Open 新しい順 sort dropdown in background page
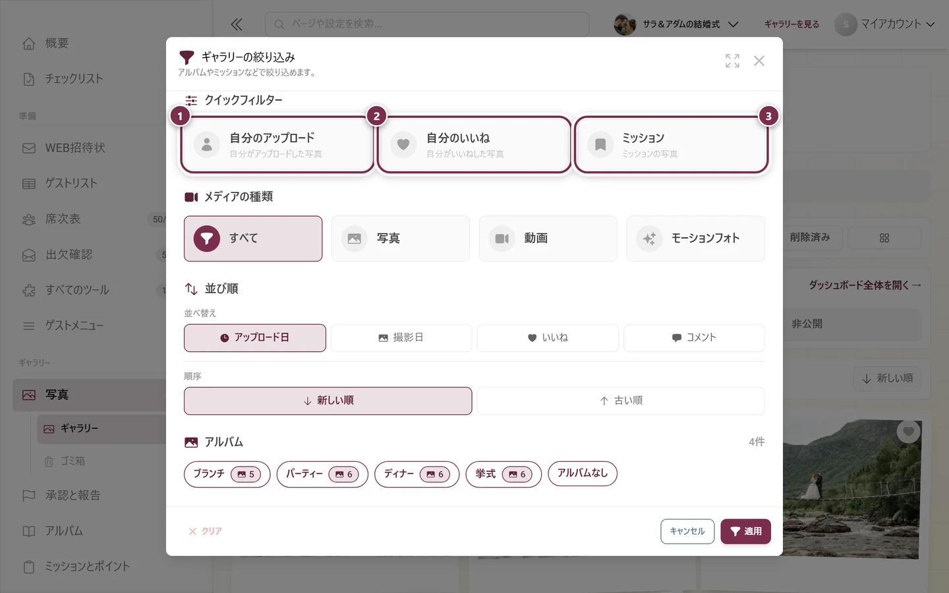949x593 pixels. (888, 378)
